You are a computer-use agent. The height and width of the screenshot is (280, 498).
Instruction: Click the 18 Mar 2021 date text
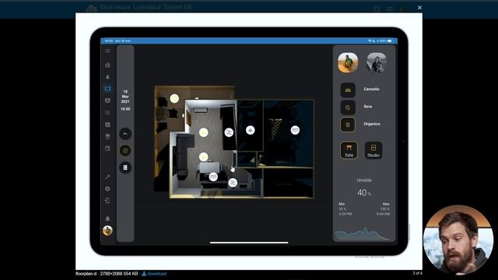point(125,96)
